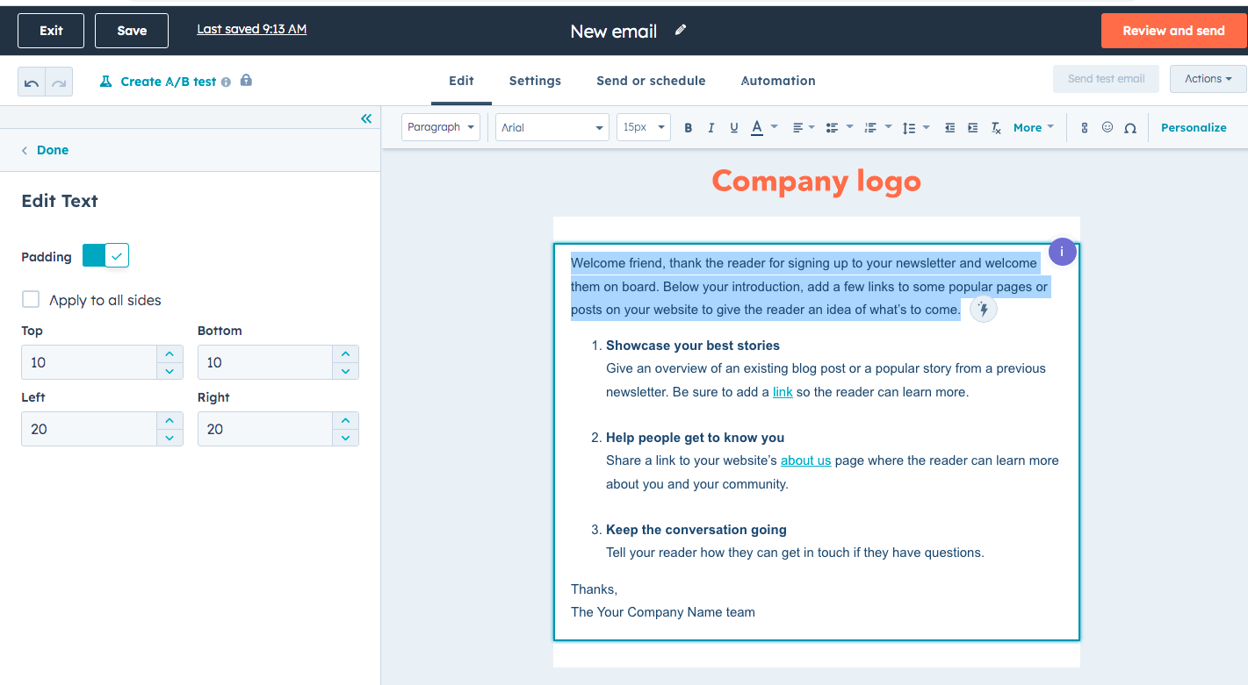Switch to the Settings tab
The height and width of the screenshot is (685, 1248).
[x=534, y=81]
